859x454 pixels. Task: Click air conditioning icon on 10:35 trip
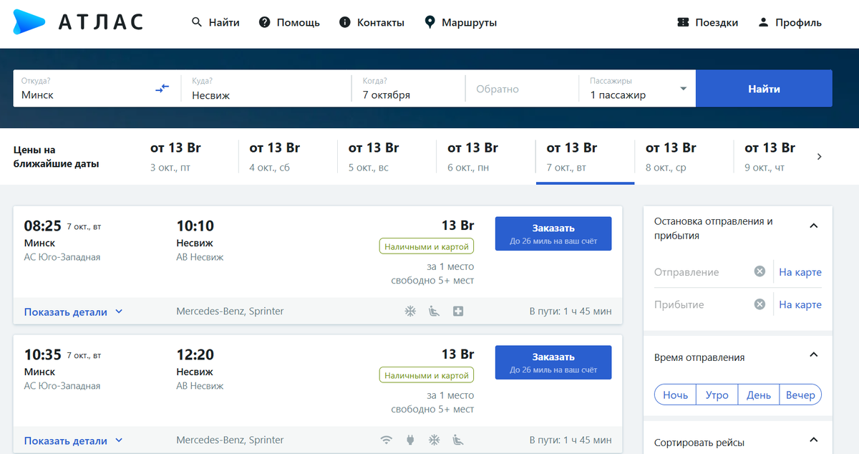pyautogui.click(x=434, y=440)
